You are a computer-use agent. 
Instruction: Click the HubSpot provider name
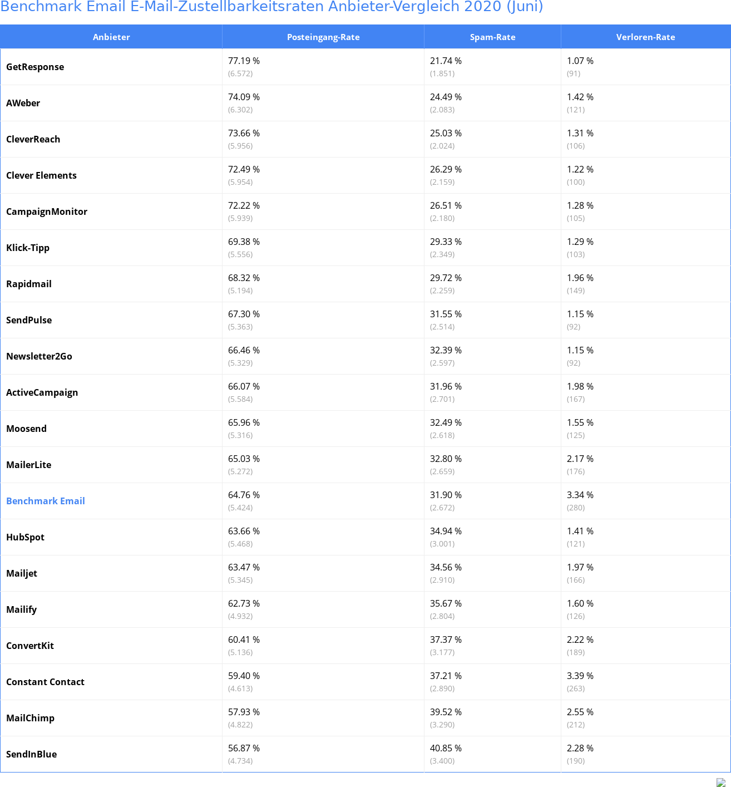[26, 537]
